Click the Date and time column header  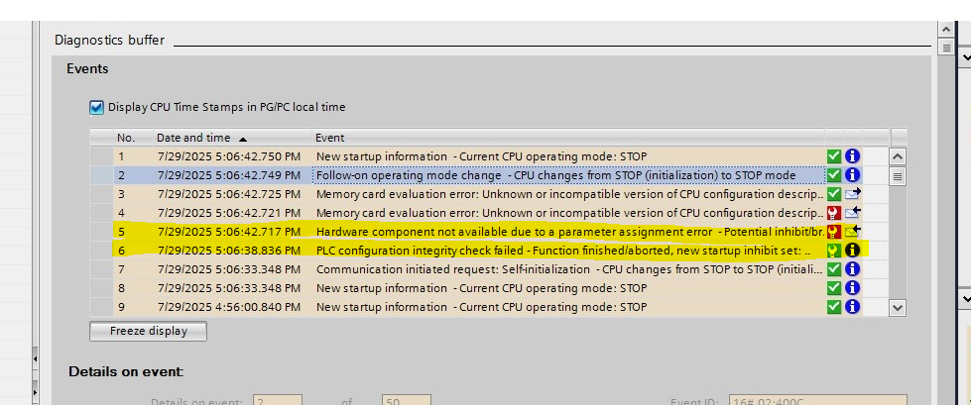(232, 138)
